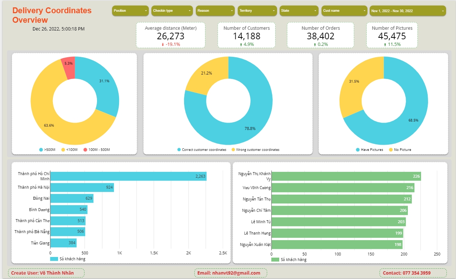Image resolution: width=456 pixels, height=279 pixels.
Task: Select the Nguyễn Chí Tâm bar
Action: coord(340,210)
